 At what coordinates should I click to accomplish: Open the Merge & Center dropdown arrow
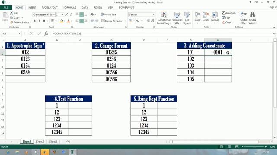(125, 21)
